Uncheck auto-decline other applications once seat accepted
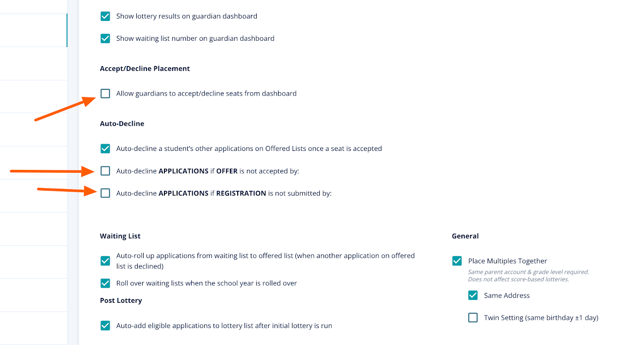This screenshot has width=621, height=345. point(105,149)
